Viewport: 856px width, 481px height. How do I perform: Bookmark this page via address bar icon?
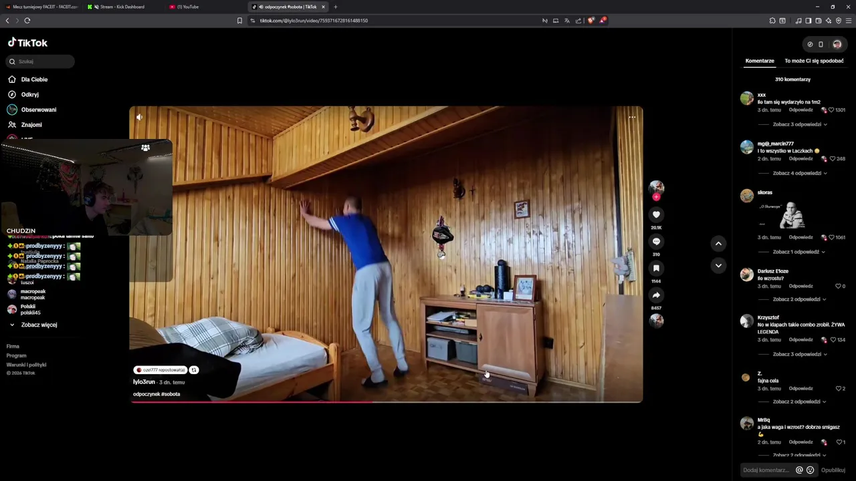click(x=239, y=21)
